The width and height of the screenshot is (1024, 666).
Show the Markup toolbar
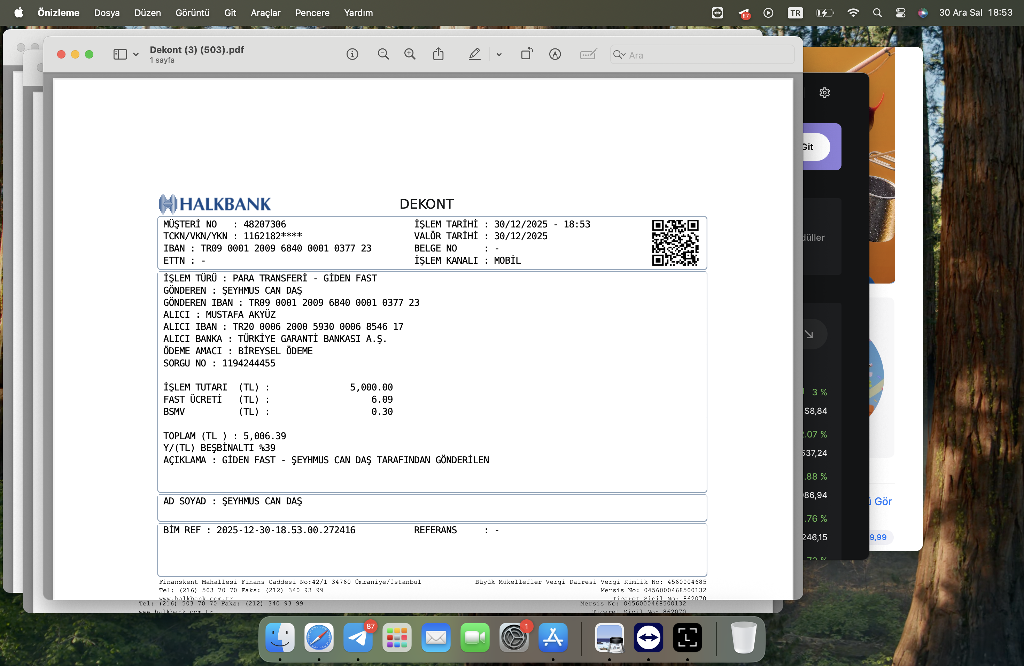pos(555,54)
